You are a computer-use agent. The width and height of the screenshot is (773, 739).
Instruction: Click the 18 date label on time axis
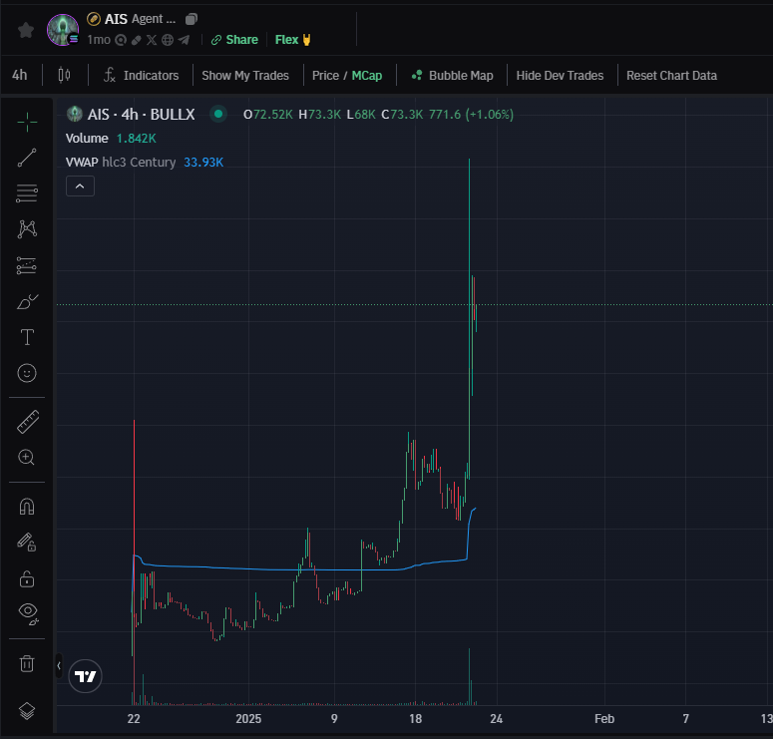click(x=416, y=719)
